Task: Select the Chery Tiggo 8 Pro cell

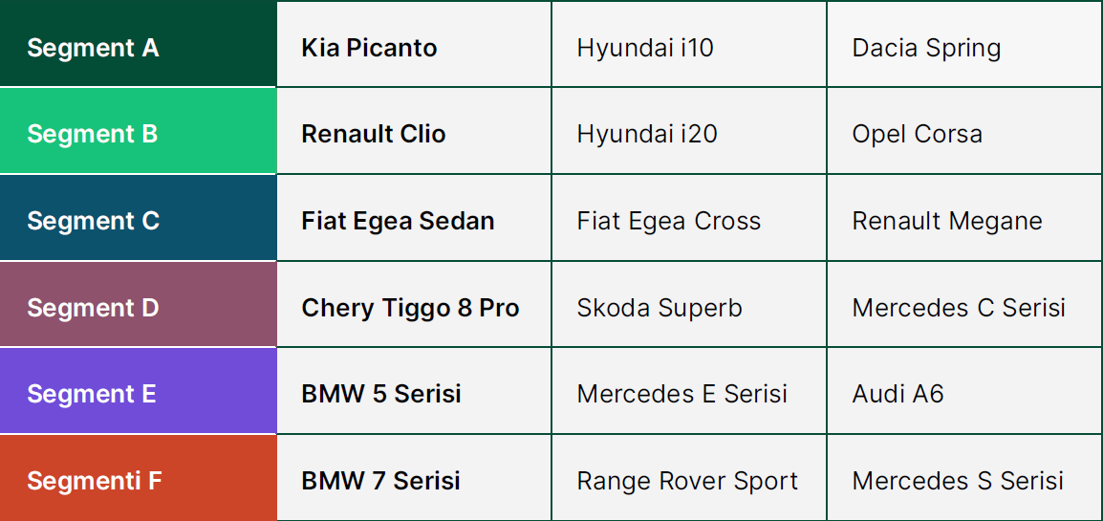Action: coord(410,308)
